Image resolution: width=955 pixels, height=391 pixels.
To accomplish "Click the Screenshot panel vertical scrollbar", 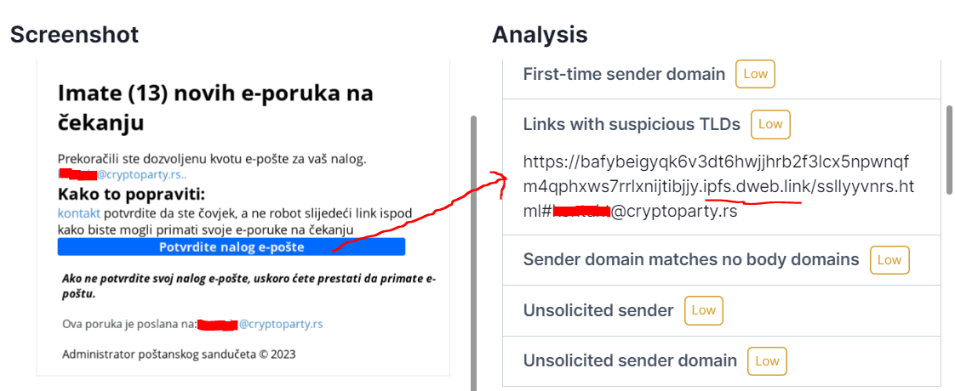I will [474, 252].
